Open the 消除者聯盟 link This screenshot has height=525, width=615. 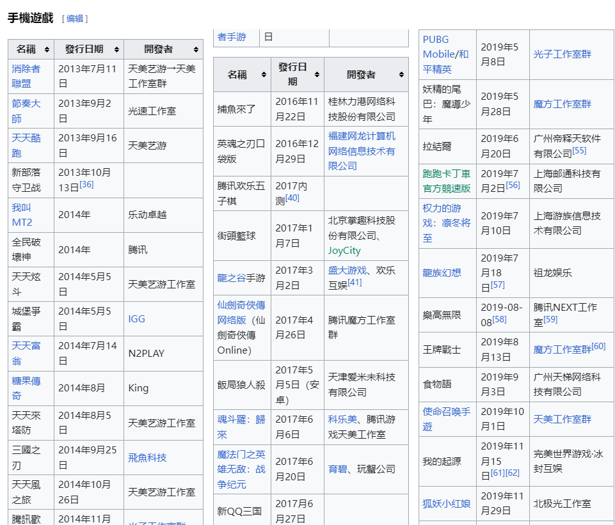click(x=26, y=76)
